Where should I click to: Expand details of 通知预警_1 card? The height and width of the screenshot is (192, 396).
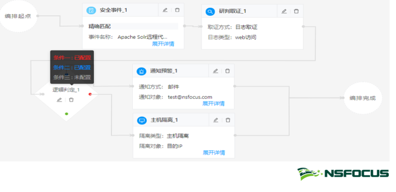point(213,103)
